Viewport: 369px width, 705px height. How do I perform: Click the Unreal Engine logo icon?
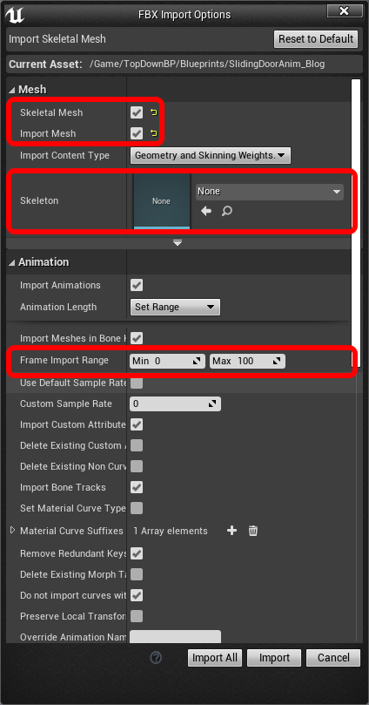coord(15,15)
